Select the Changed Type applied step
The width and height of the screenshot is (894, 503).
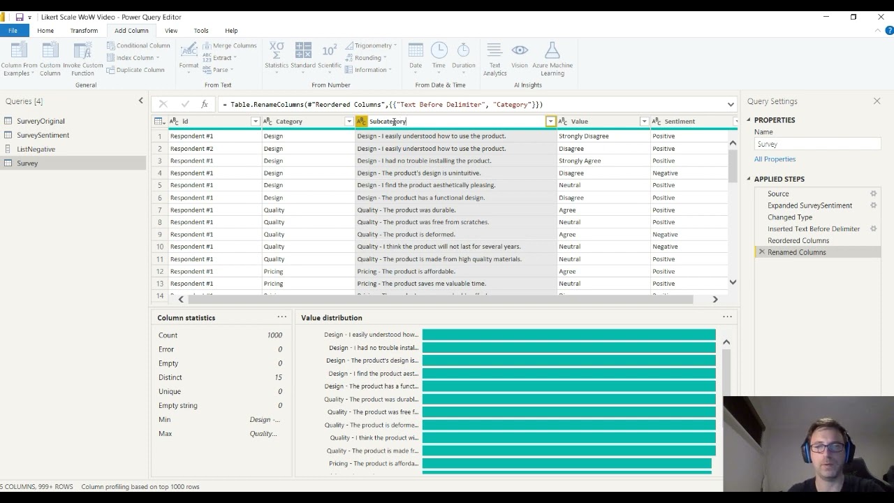pyautogui.click(x=790, y=217)
